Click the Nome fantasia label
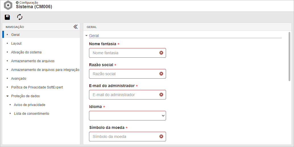The width and height of the screenshot is (294, 147). click(x=103, y=44)
